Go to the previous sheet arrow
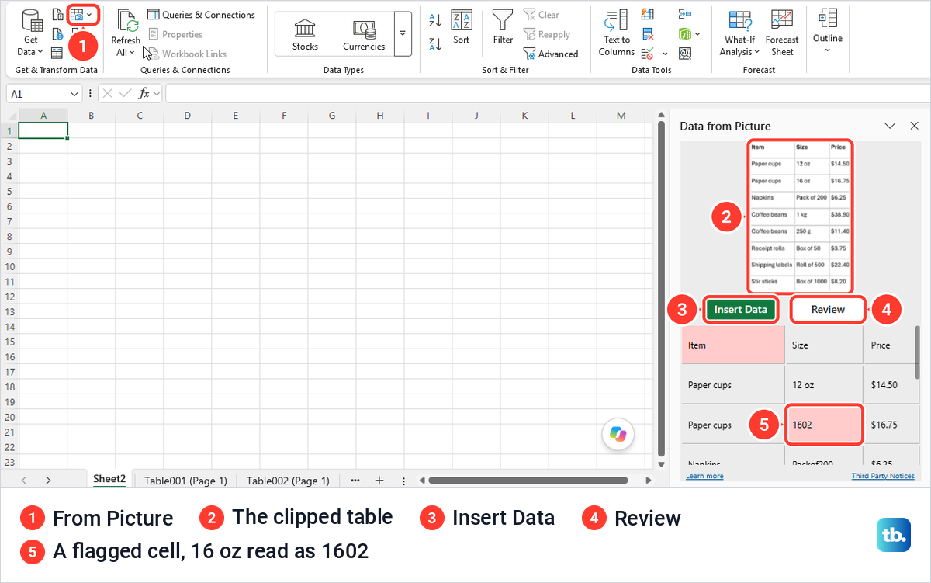The image size is (931, 583). point(24,481)
